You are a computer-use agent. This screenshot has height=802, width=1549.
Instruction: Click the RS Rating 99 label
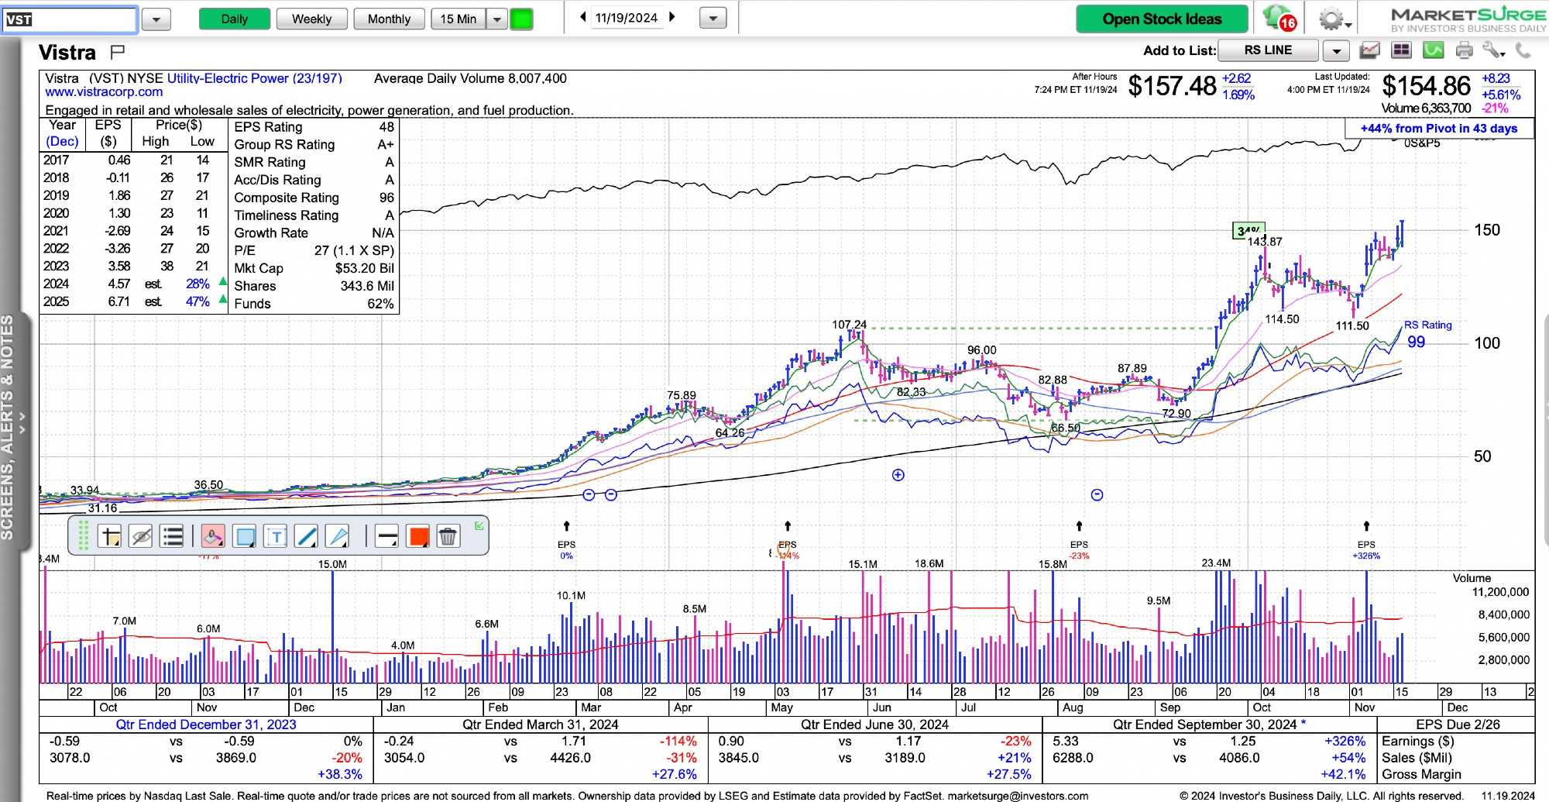(1427, 334)
